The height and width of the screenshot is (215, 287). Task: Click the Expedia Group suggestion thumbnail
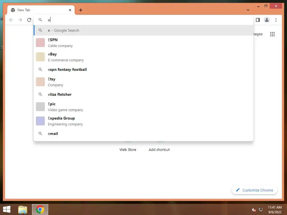pos(40,121)
